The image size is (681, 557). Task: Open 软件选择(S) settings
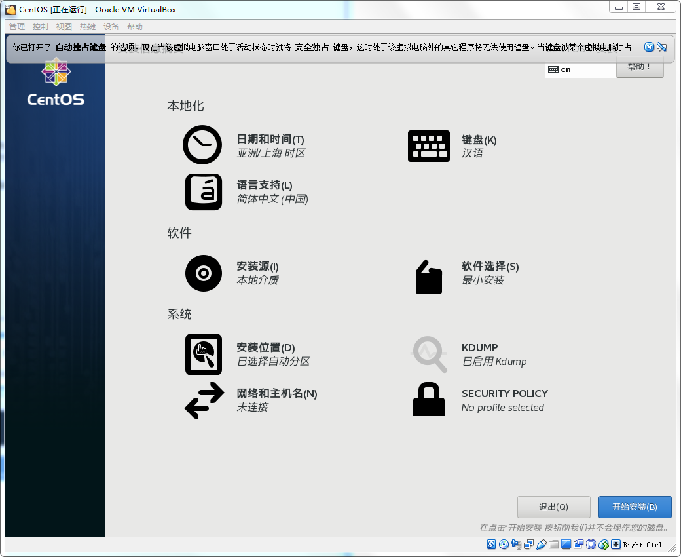tap(490, 266)
